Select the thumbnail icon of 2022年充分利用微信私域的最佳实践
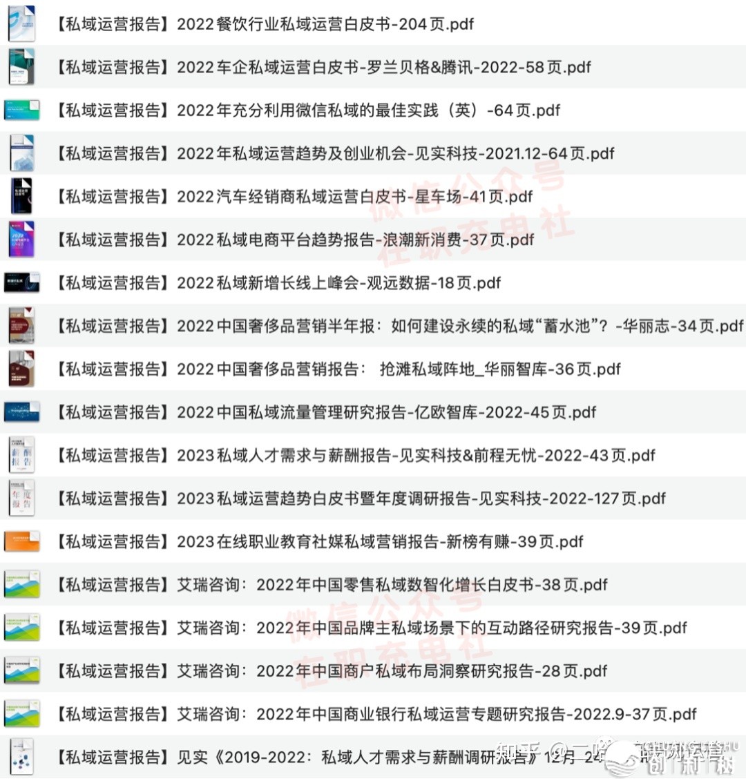Viewport: 746px width, 783px height. pyautogui.click(x=21, y=110)
